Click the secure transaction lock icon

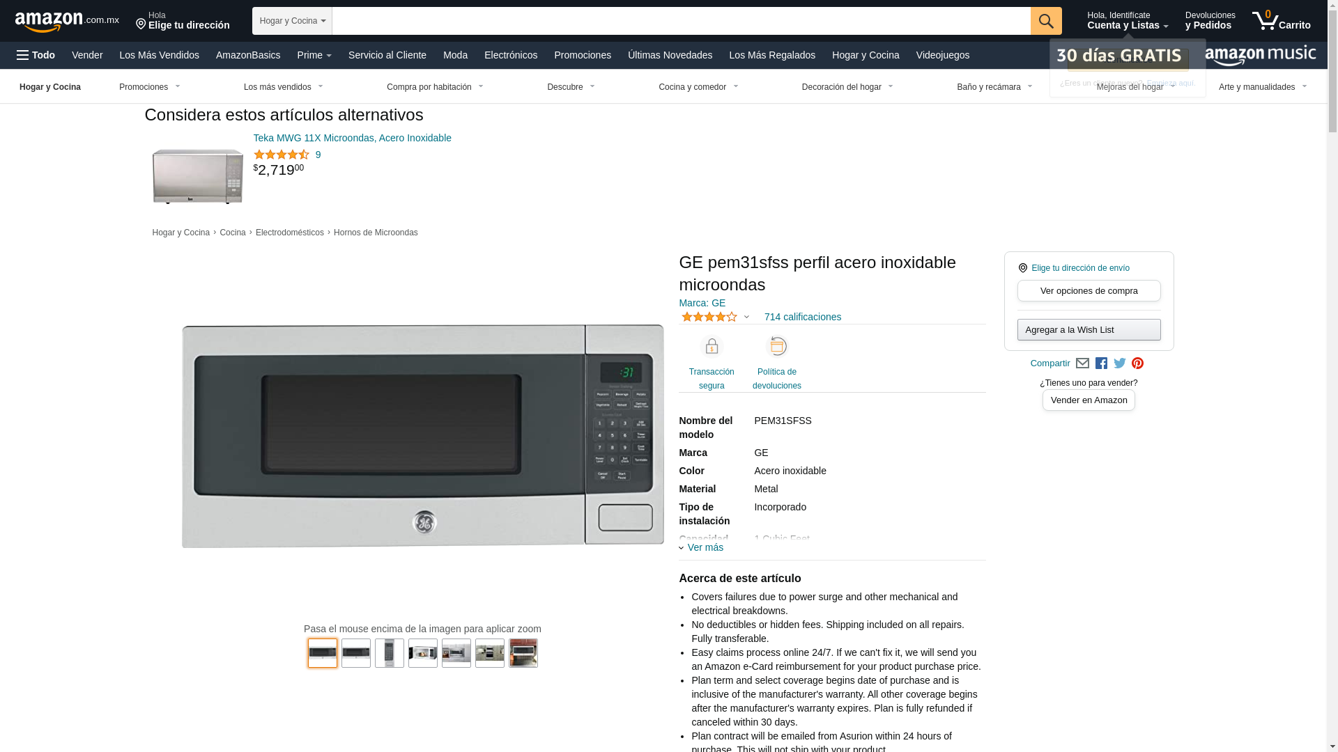pos(712,347)
